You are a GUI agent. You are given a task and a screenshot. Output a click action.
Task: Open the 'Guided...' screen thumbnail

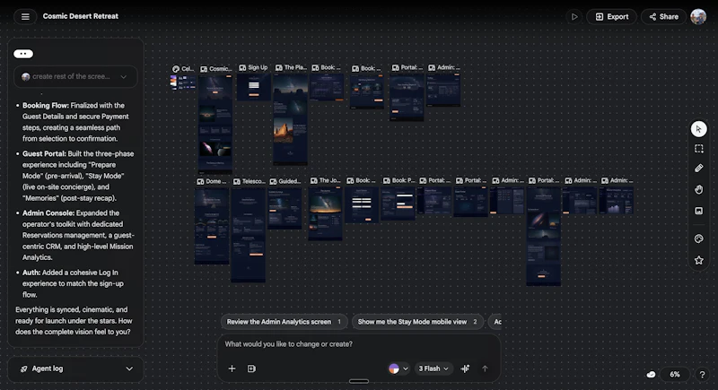coord(285,208)
